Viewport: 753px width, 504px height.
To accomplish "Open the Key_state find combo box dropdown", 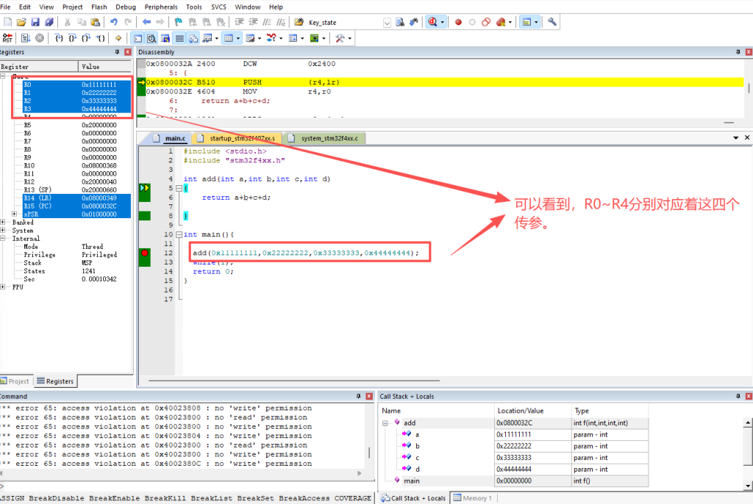I will coord(387,23).
